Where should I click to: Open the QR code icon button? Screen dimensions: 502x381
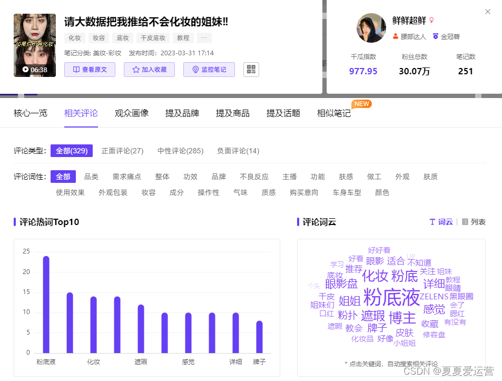coord(251,70)
